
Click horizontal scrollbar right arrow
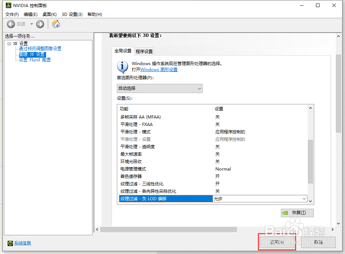[333, 229]
